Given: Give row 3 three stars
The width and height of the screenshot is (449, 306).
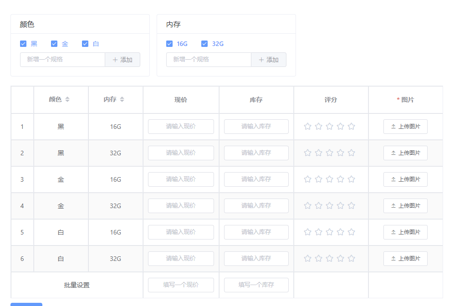Looking at the screenshot, I should click(x=330, y=179).
